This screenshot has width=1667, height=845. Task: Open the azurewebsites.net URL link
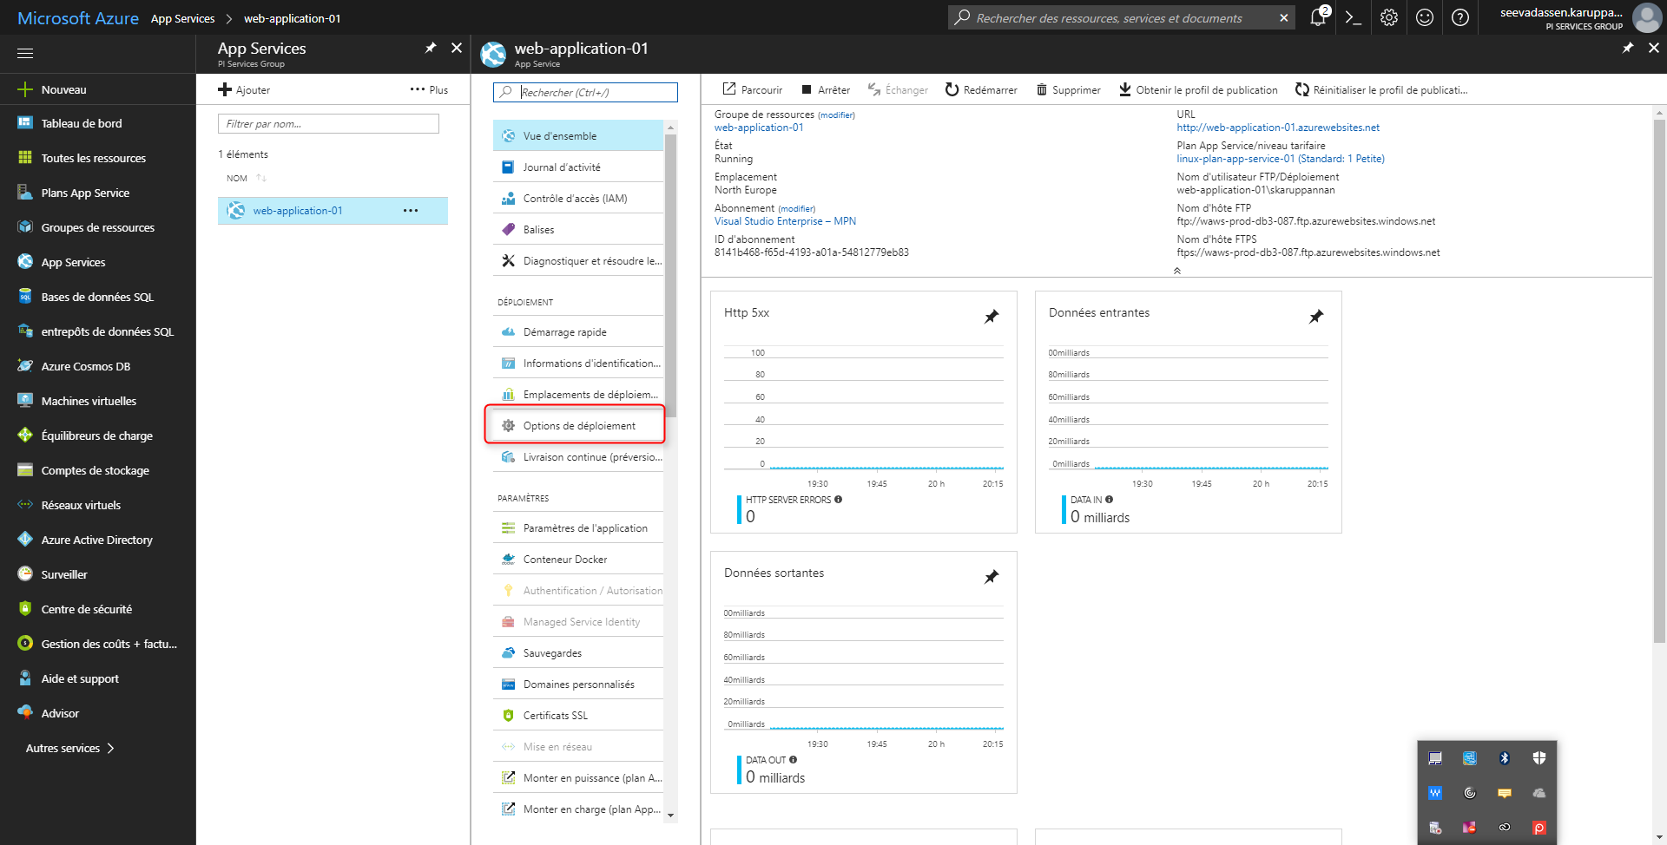[x=1278, y=128]
